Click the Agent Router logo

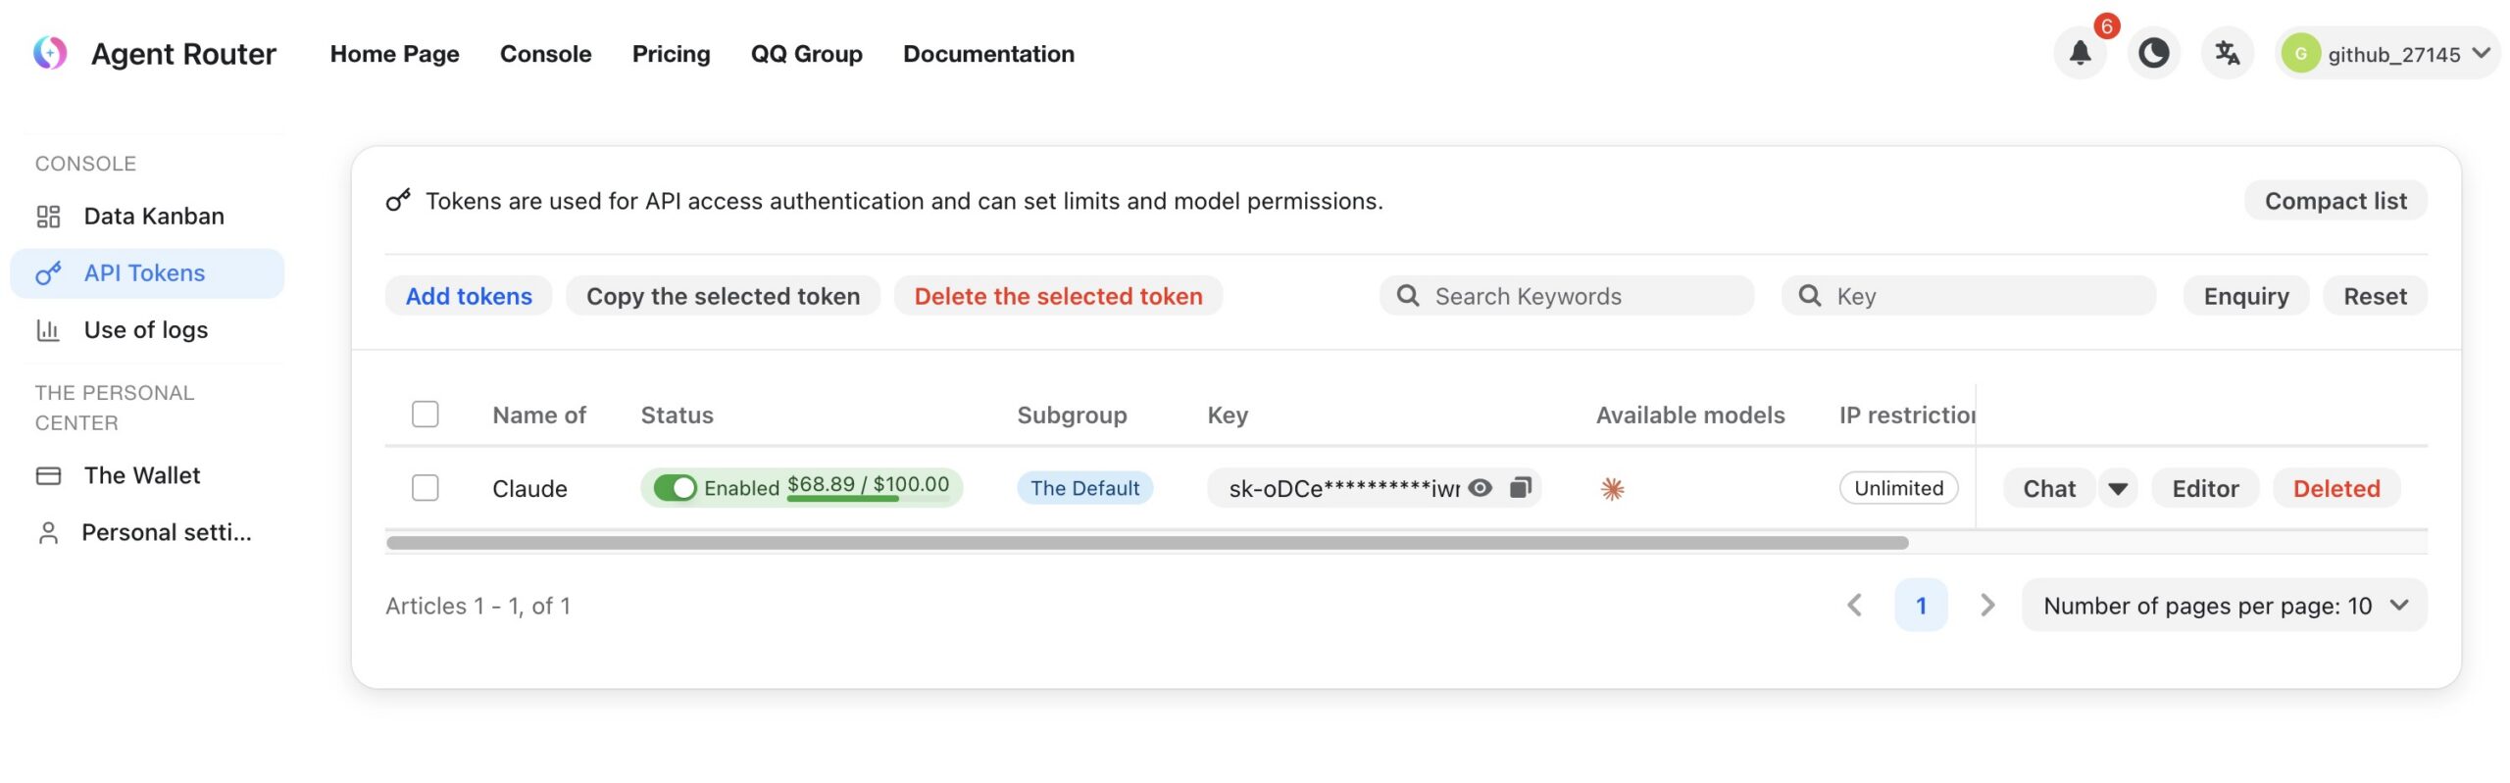pyautogui.click(x=50, y=54)
